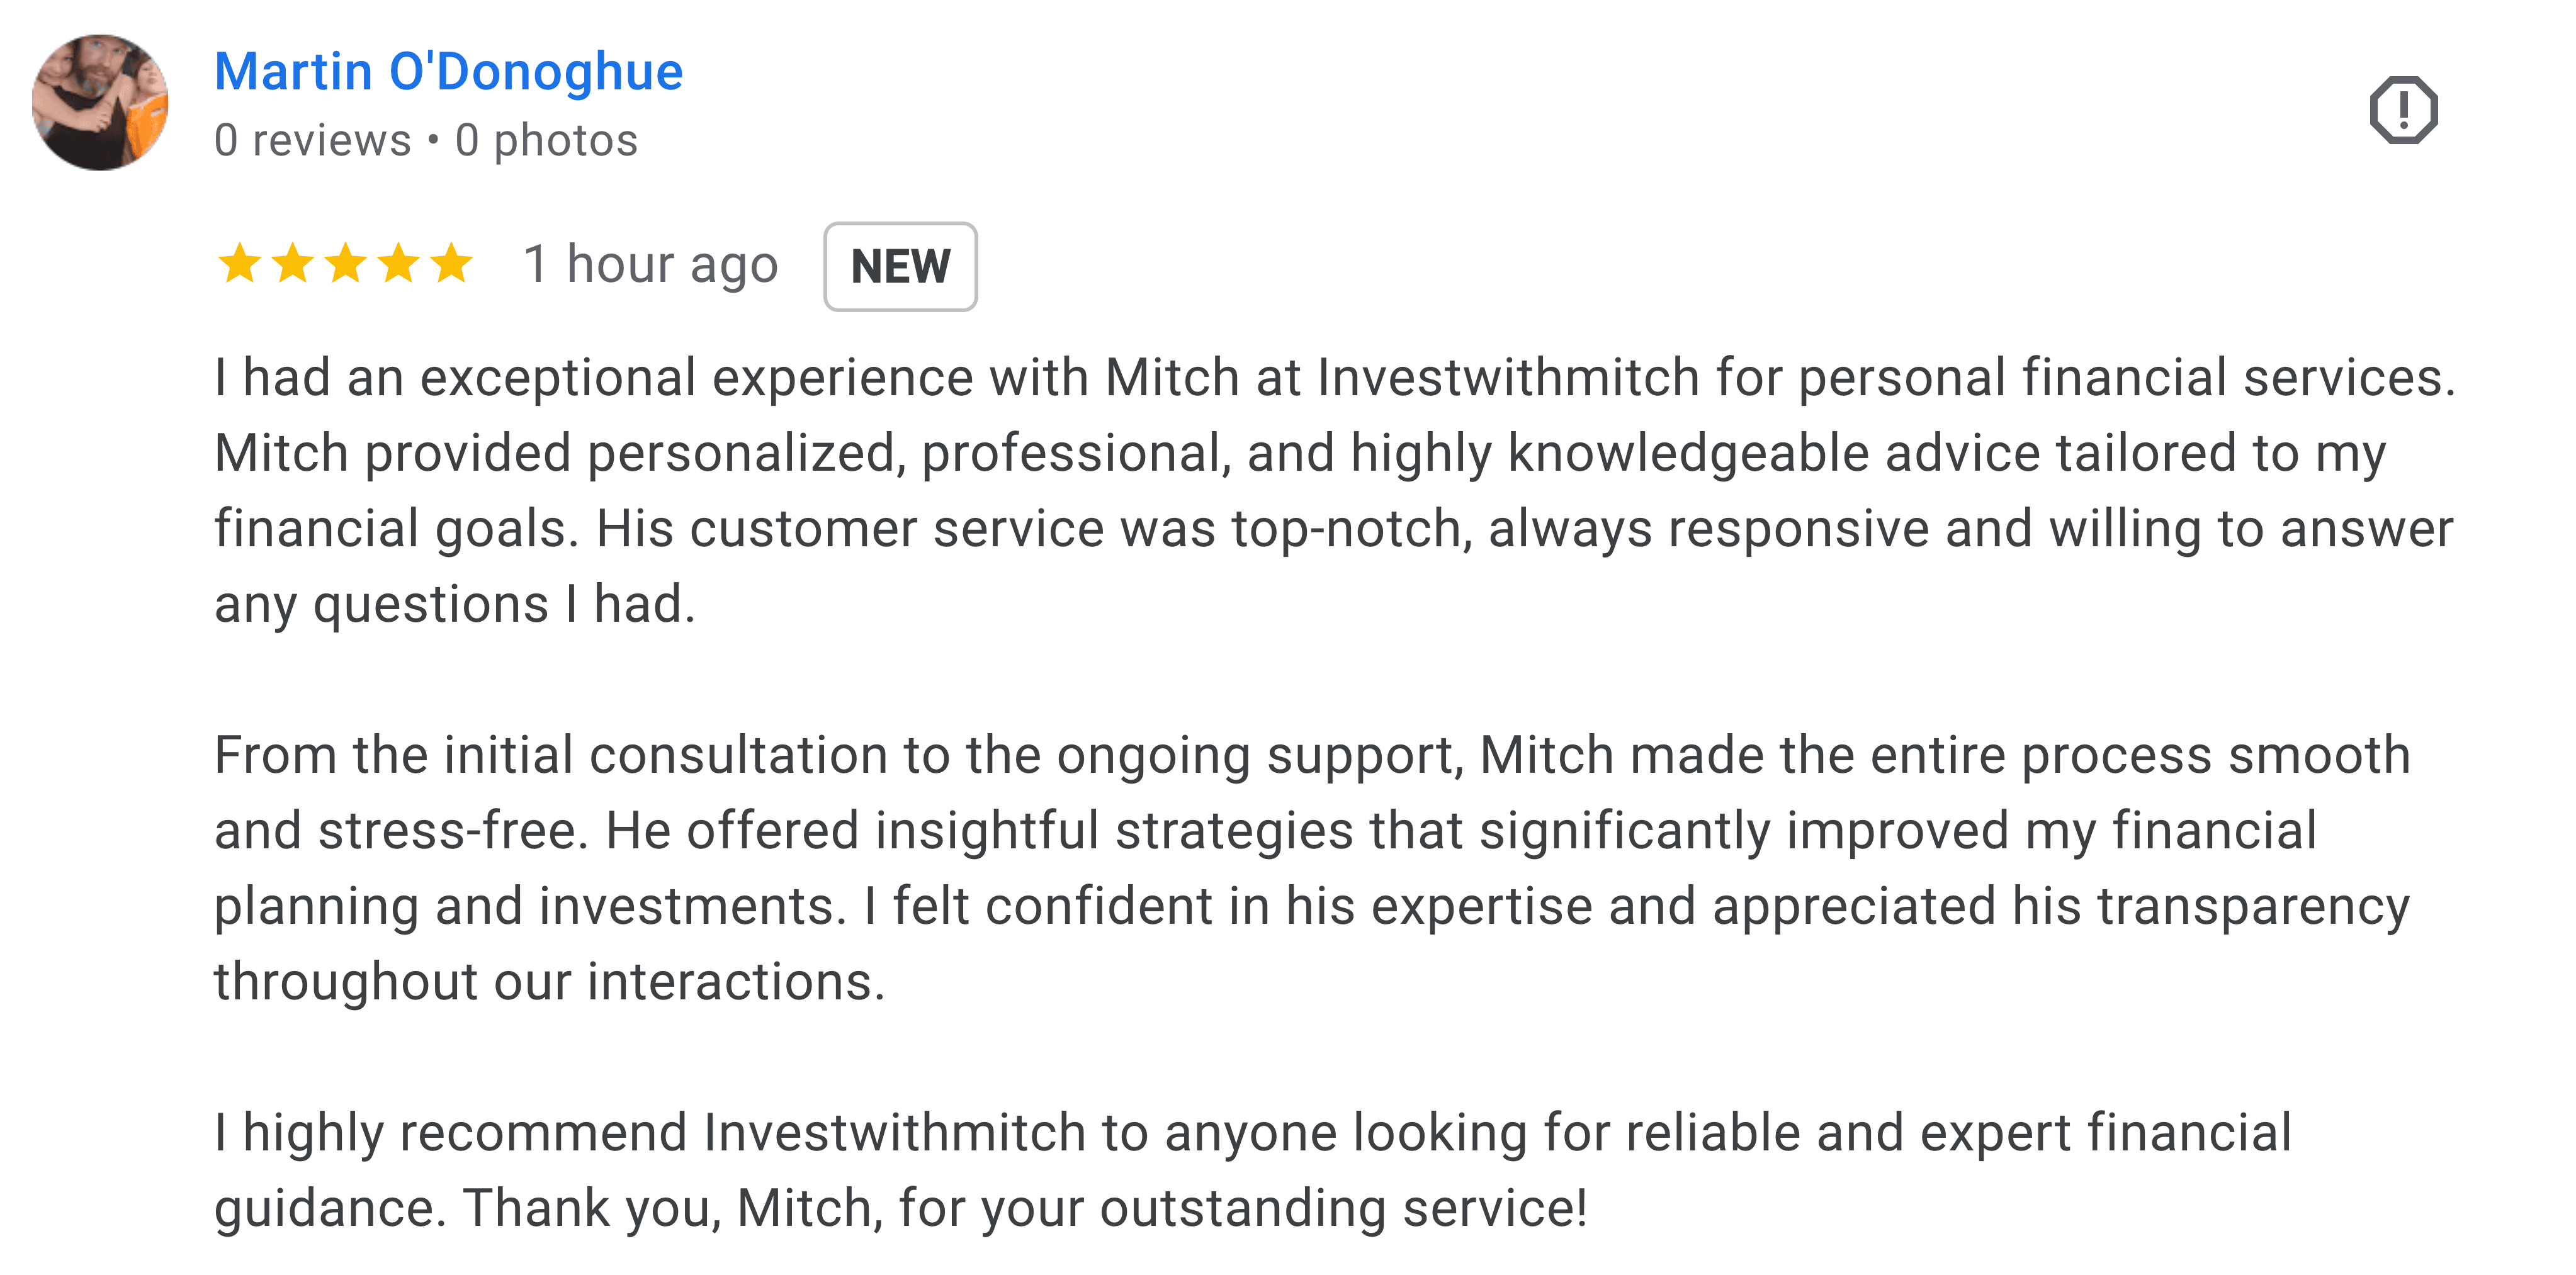This screenshot has height=1275, width=2576.
Task: Open Martin O'Donoghue's profile photo
Action: point(100,102)
